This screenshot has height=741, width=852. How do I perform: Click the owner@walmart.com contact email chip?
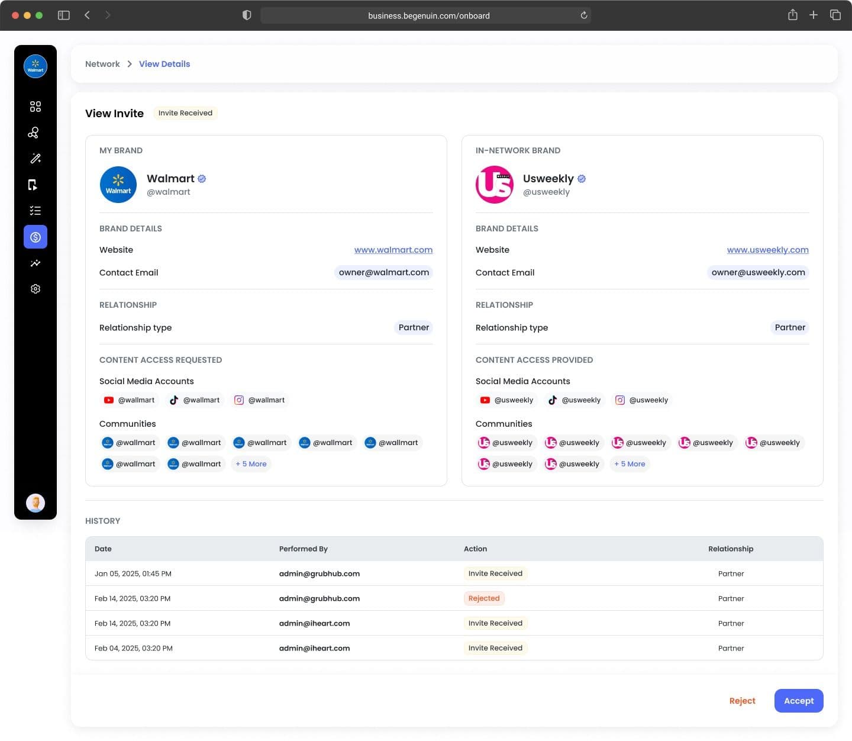pos(384,273)
